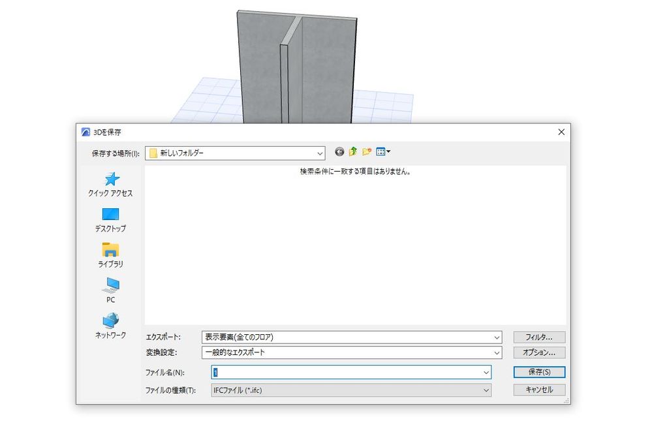The height and width of the screenshot is (436, 652).
Task: Create a new folder with folder icon
Action: [367, 152]
